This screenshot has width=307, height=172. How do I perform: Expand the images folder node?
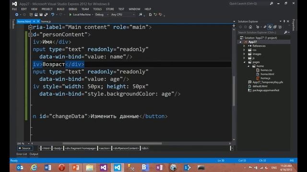[x=244, y=54]
